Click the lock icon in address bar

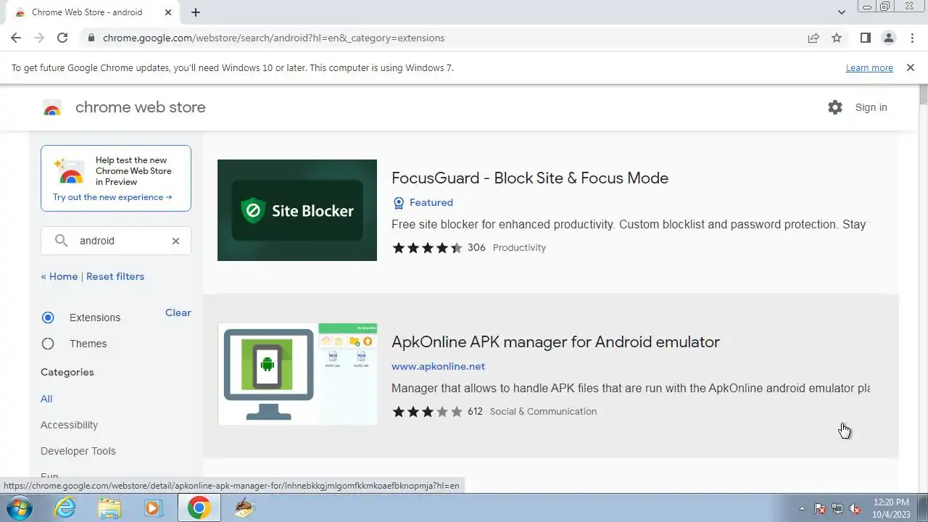[x=91, y=38]
